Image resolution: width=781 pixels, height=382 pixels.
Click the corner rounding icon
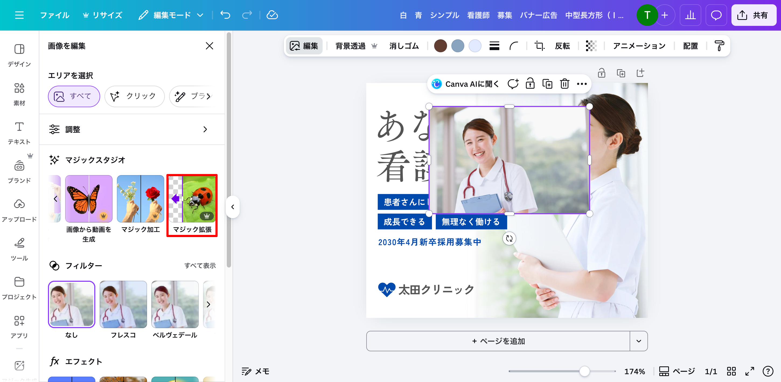pos(514,46)
